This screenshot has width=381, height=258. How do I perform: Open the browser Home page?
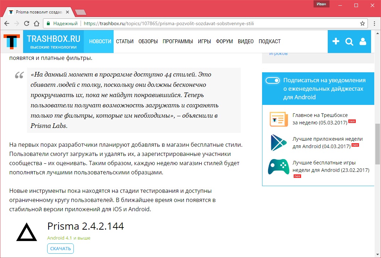tap(37, 23)
